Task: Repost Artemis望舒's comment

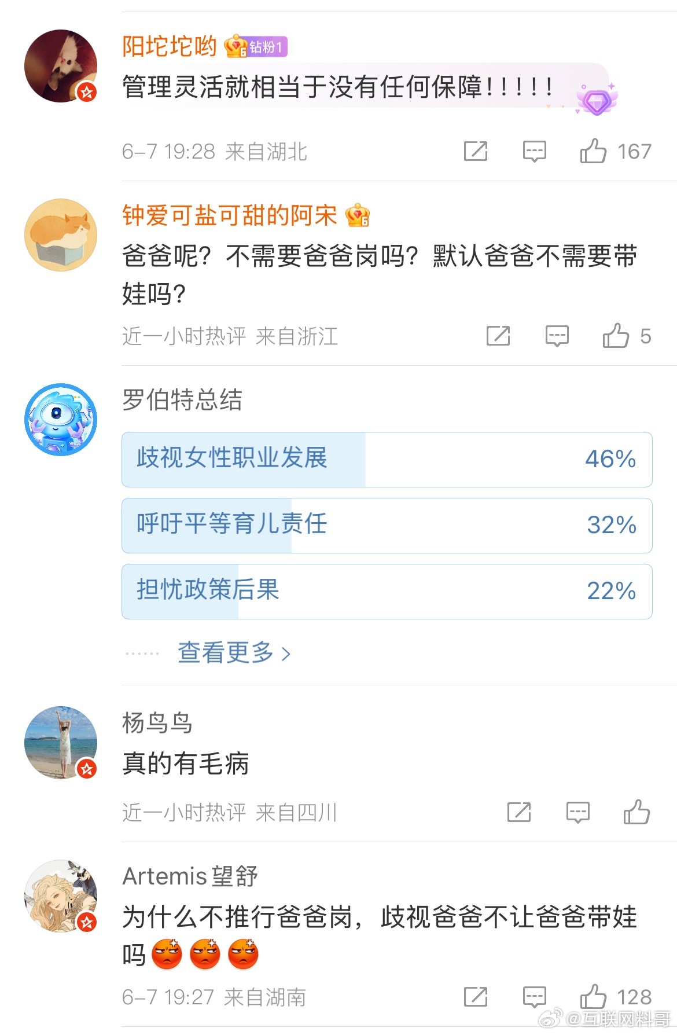Action: click(x=476, y=997)
